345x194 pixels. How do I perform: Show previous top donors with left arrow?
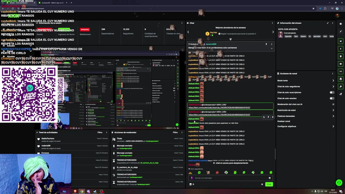click(x=188, y=32)
